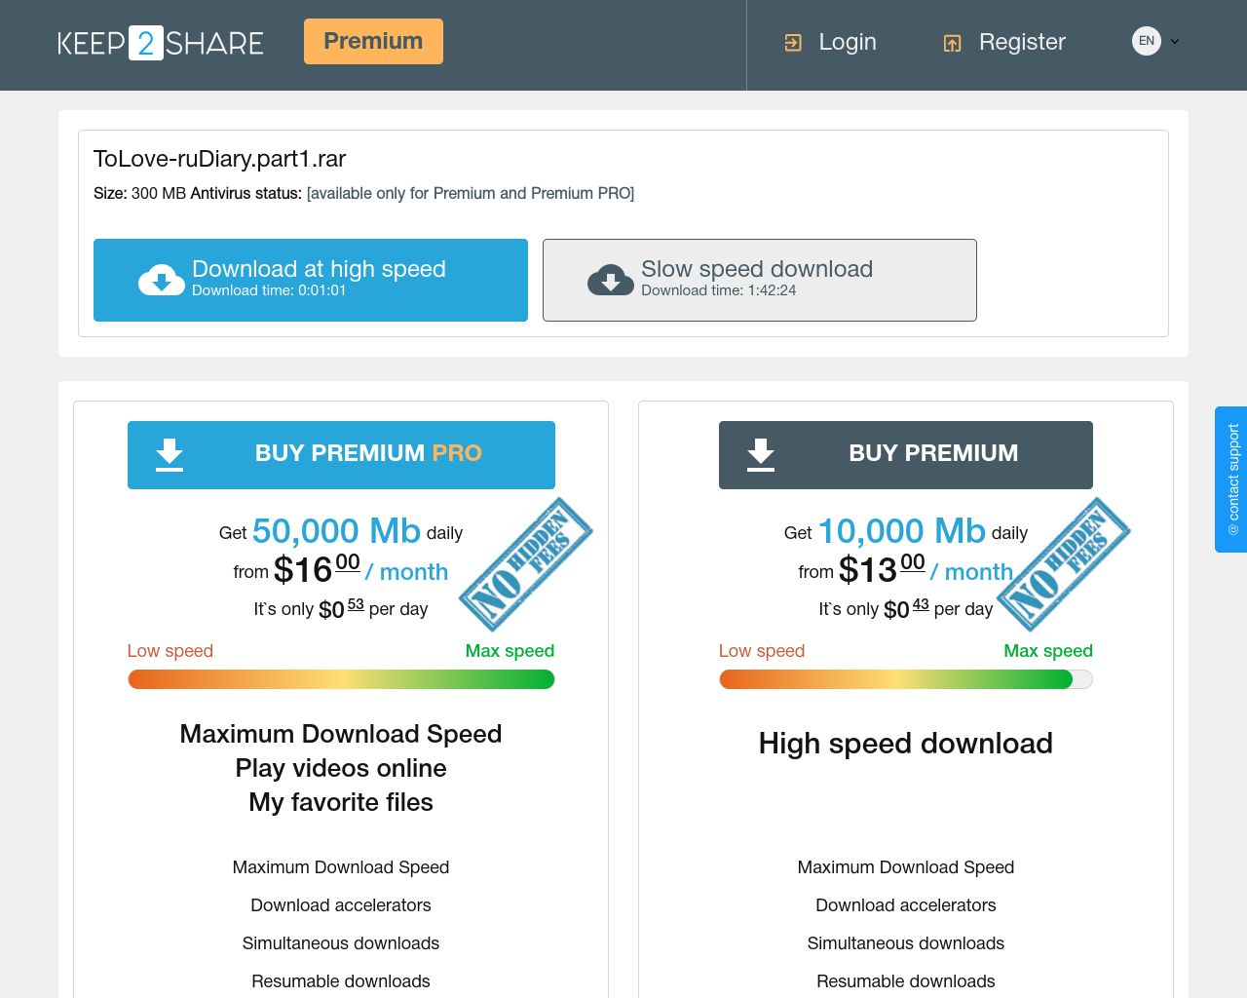
Task: Click the Premium Pro speed bar
Action: [x=341, y=679]
